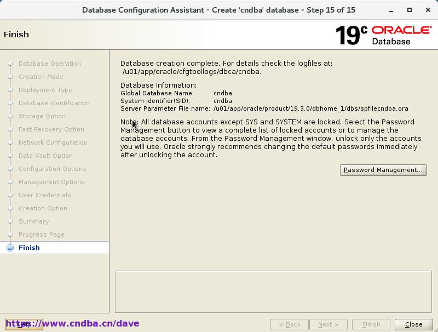Select the Database Identification step
The image size is (438, 332).
pyautogui.click(x=54, y=103)
